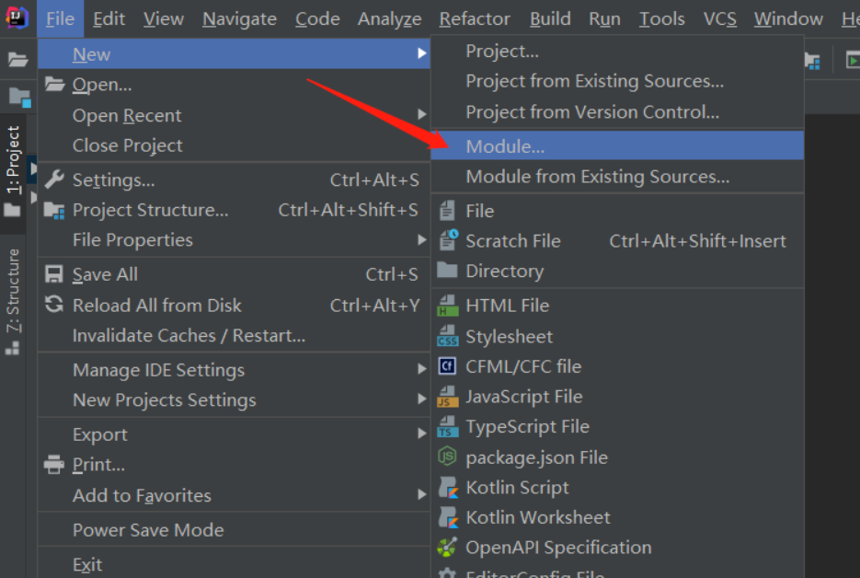Screen dimensions: 860x578
Task: Expand the File Properties submenu arrow
Action: click(421, 239)
